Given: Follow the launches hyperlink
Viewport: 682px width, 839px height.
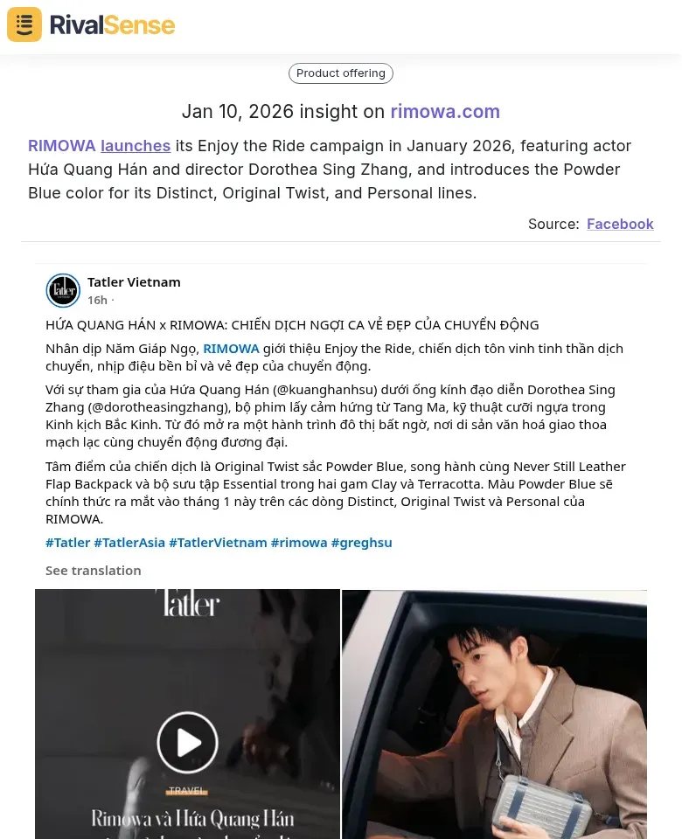Looking at the screenshot, I should (x=136, y=146).
